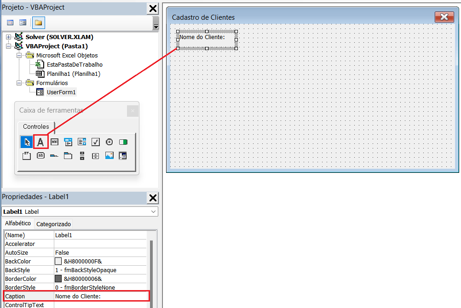The height and width of the screenshot is (308, 461).
Task: Select the CheckBox control tool
Action: coord(95,142)
